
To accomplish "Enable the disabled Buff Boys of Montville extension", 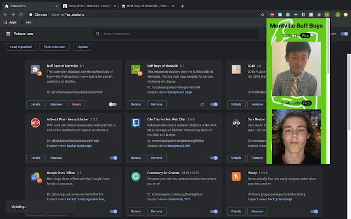I will (x=112, y=105).
